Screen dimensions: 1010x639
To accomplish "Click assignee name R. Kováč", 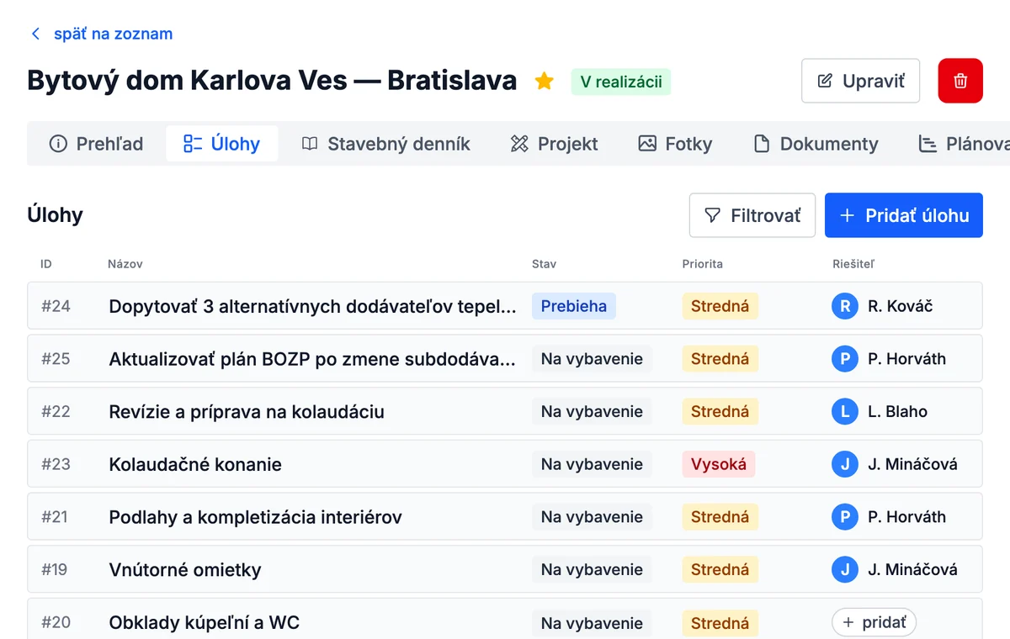I will tap(901, 306).
